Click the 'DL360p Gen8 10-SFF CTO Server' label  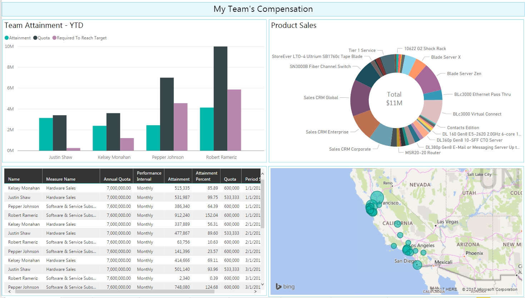470,140
